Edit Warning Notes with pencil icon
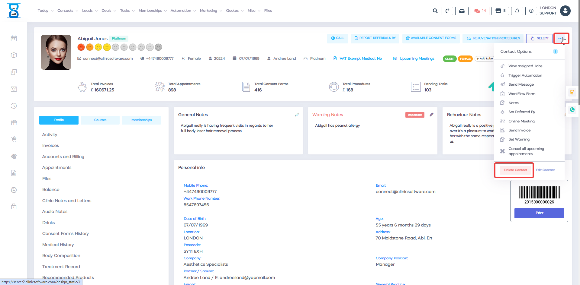580x285 pixels. tap(431, 115)
